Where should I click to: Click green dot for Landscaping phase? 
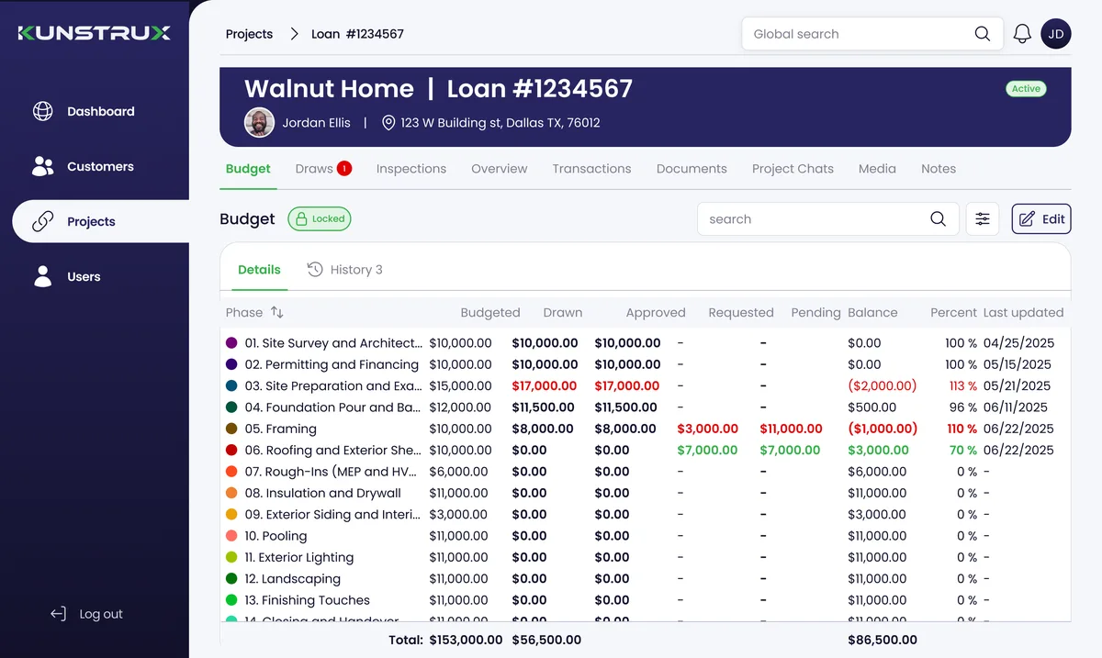pos(231,579)
